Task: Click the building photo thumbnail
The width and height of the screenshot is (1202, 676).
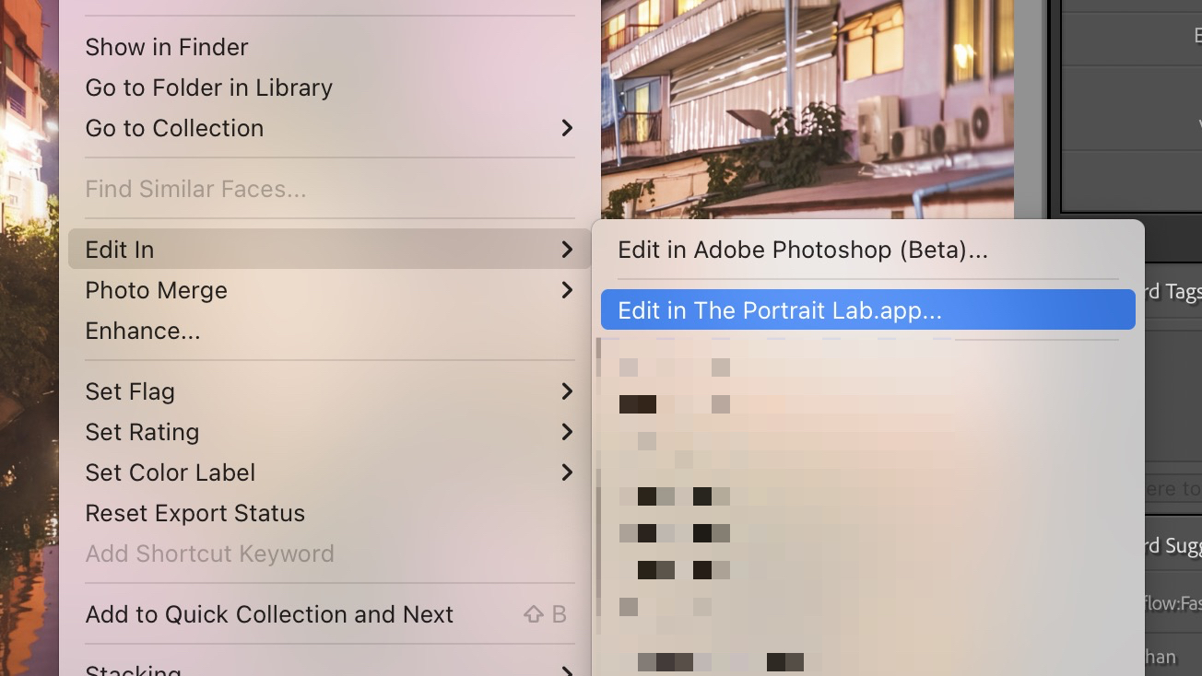Action: point(807,108)
